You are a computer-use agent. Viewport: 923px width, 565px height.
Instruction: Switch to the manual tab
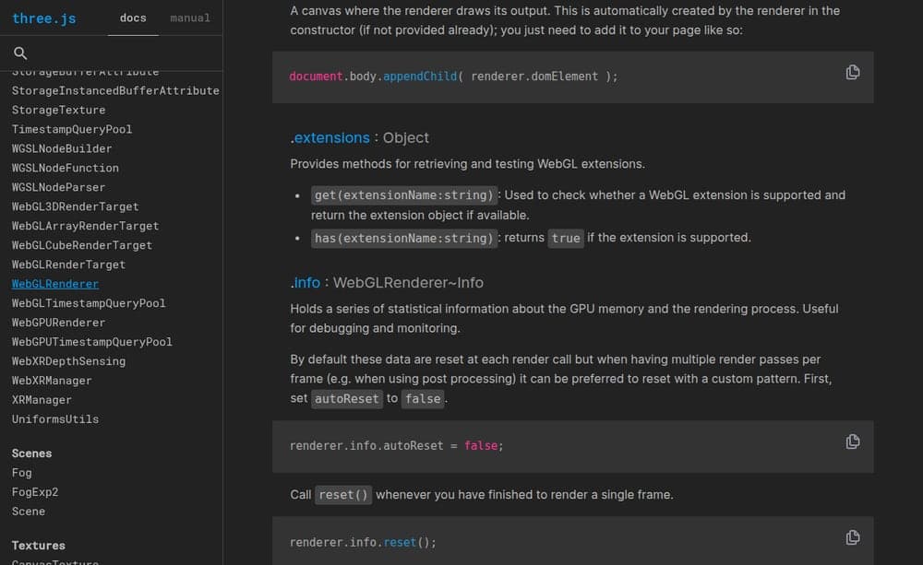pyautogui.click(x=190, y=18)
